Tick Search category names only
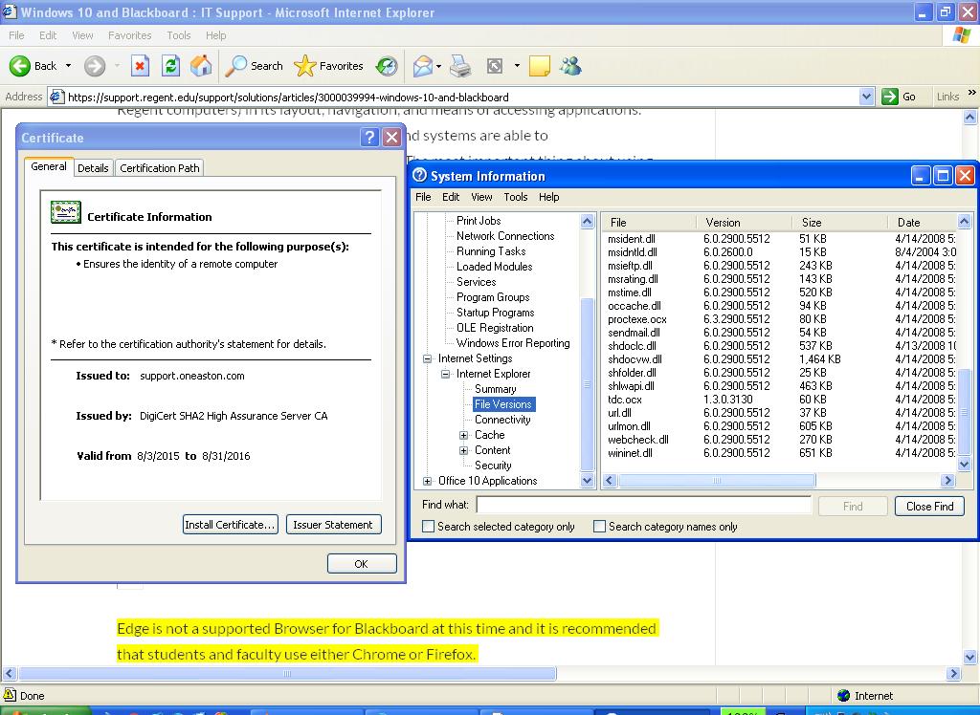 [599, 527]
